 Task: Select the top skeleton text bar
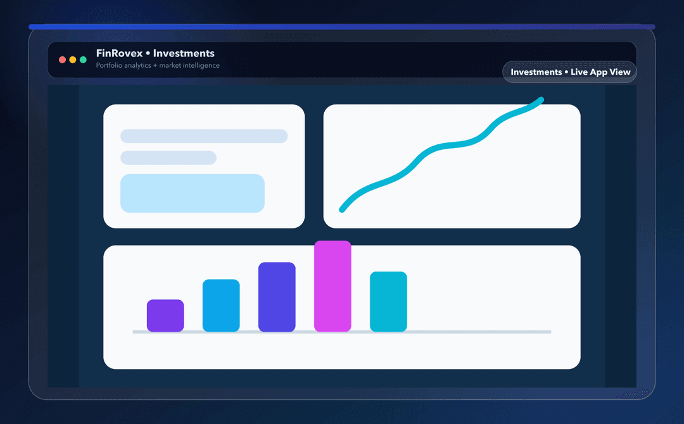point(204,136)
